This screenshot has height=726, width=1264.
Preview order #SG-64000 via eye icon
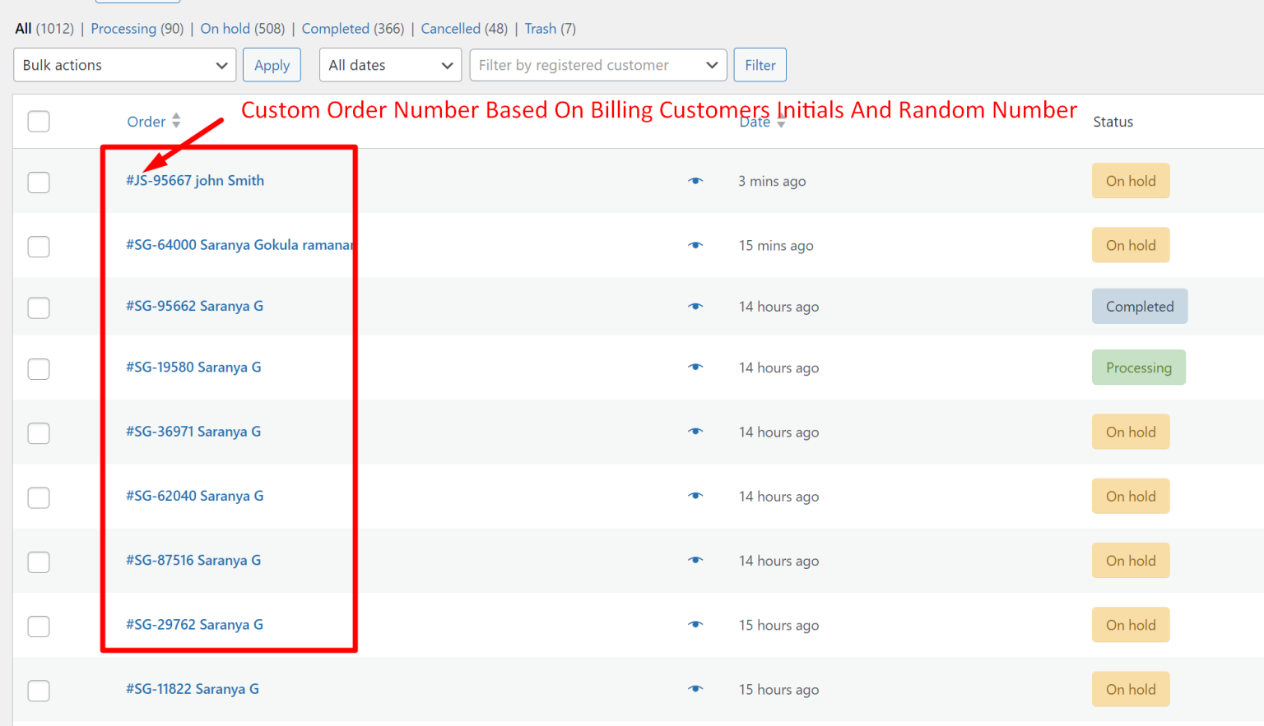coord(695,245)
